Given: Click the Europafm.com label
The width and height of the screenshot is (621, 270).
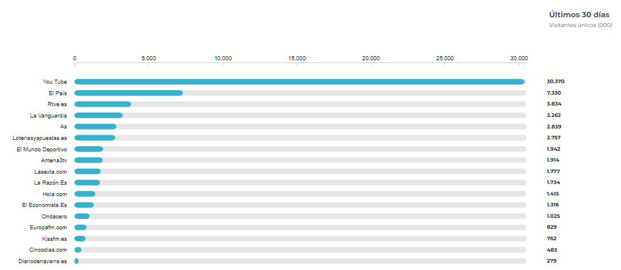Looking at the screenshot, I should [48, 228].
